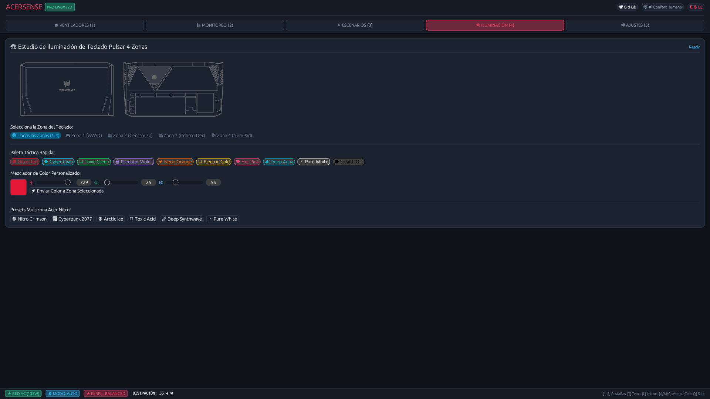Apply the Deep Synthwave multizone preset
Screen dimensions: 710x399
point(182,219)
